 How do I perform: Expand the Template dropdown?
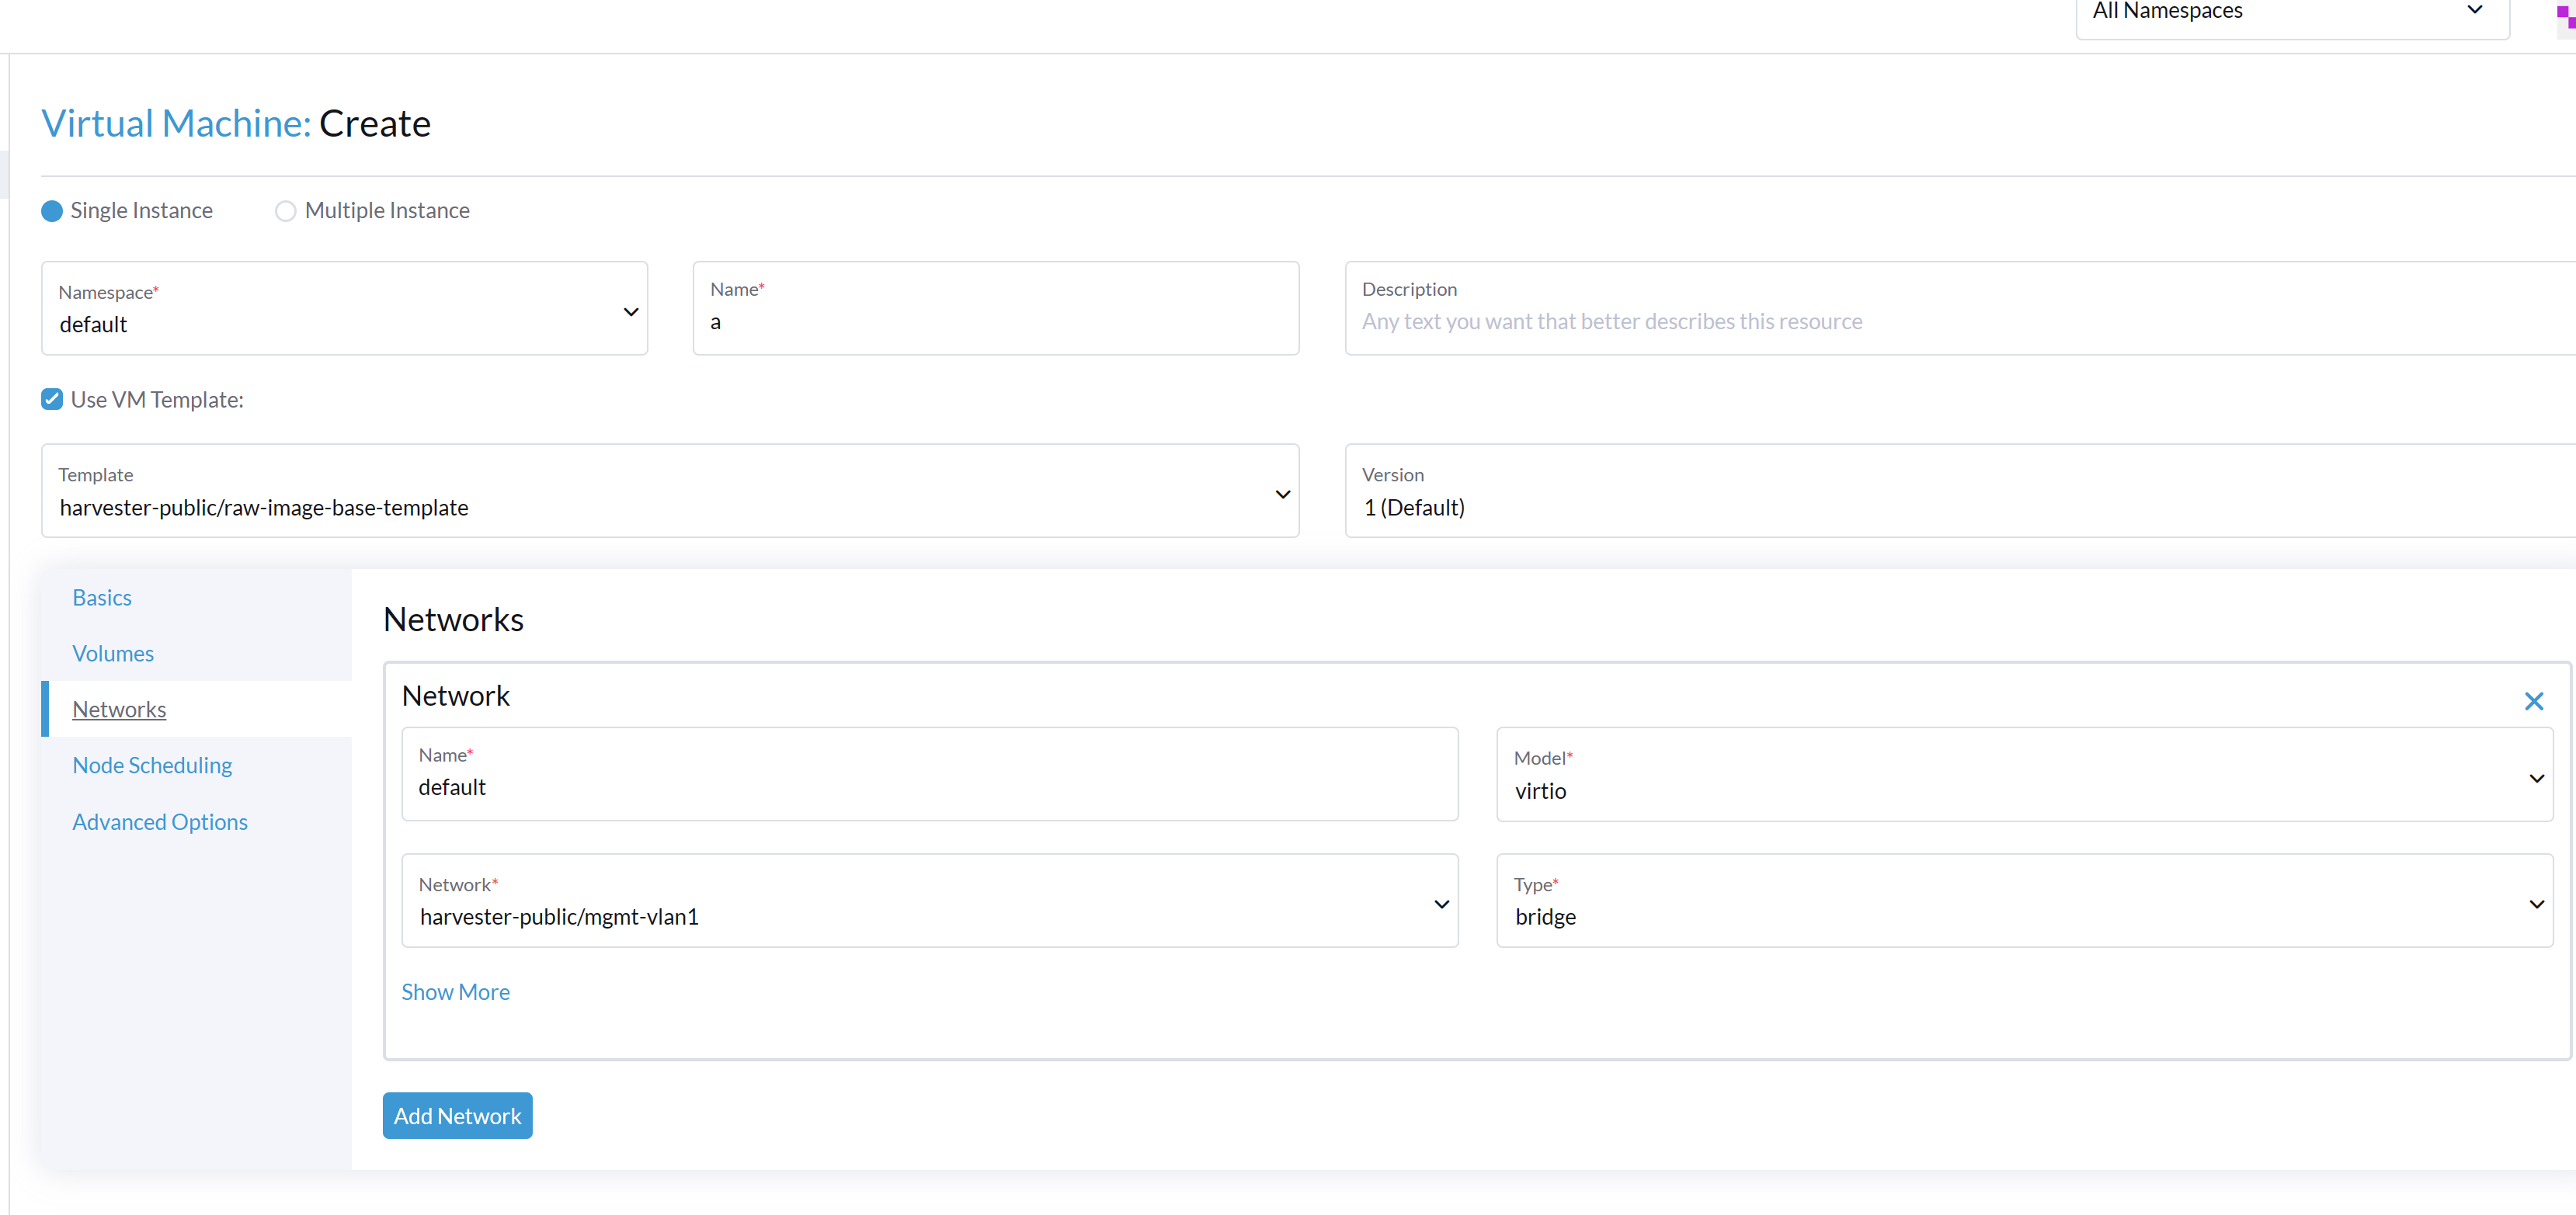(669, 492)
